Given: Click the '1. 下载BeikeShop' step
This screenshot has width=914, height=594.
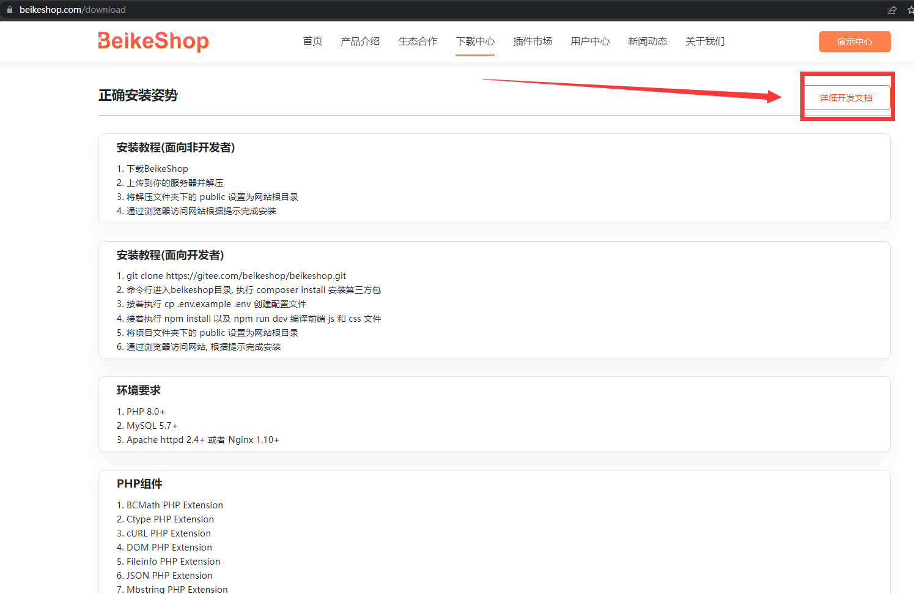Looking at the screenshot, I should click(x=152, y=169).
